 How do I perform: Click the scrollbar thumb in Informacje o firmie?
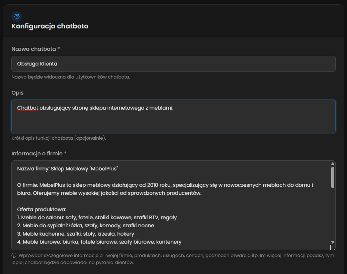coord(333,177)
